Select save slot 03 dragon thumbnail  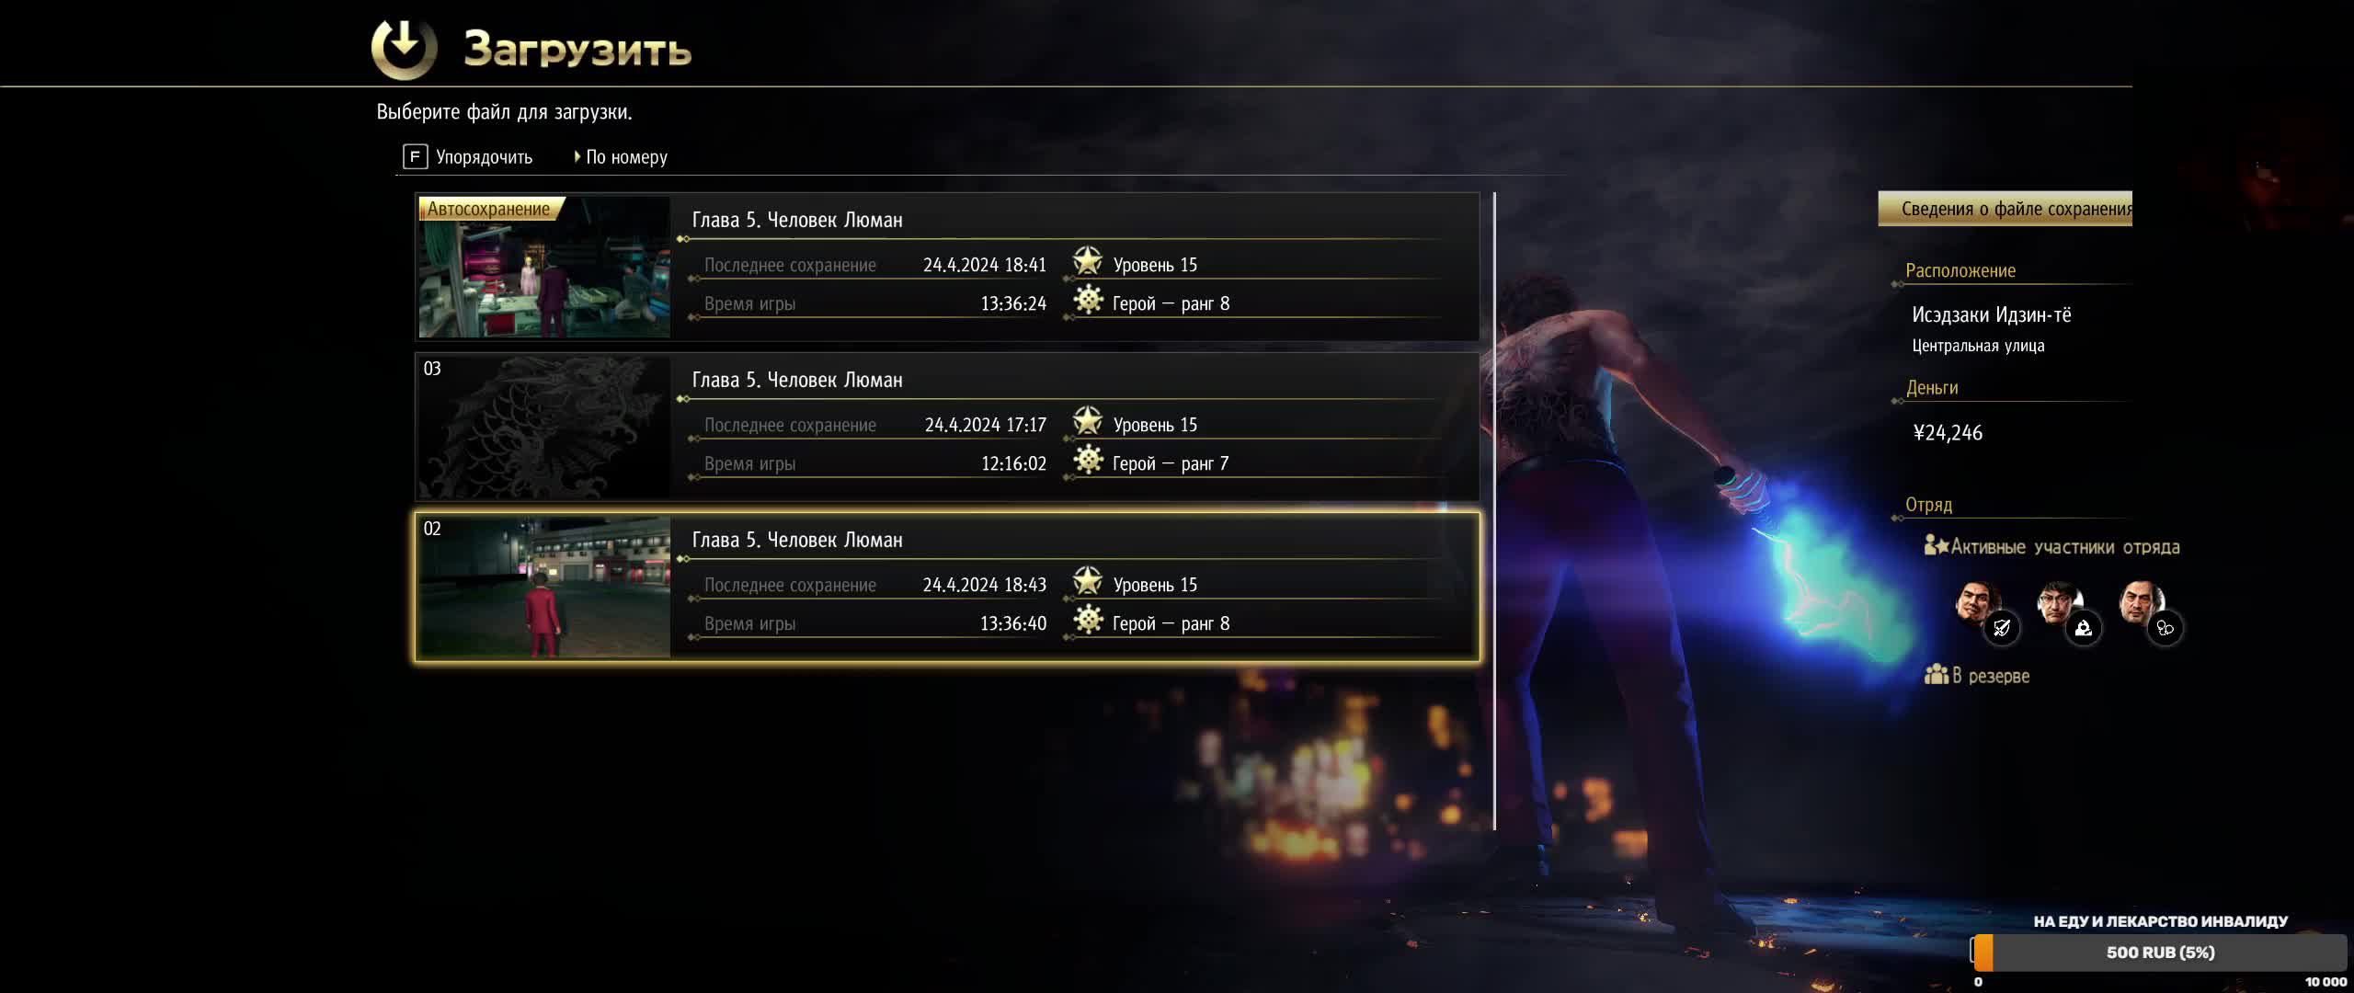pyautogui.click(x=544, y=428)
